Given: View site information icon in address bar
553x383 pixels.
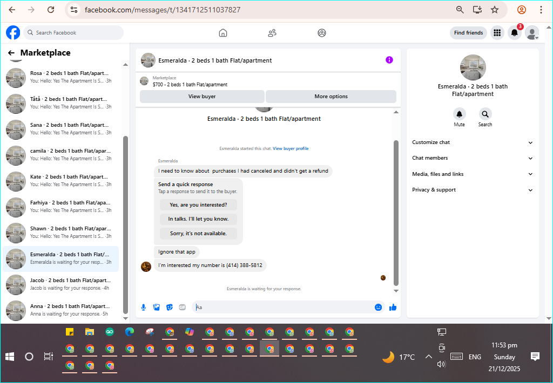Looking at the screenshot, I should click(73, 10).
